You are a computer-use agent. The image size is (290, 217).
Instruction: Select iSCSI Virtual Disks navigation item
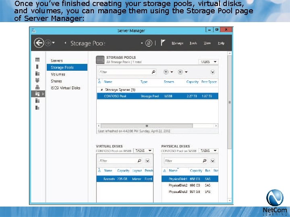pos(66,88)
